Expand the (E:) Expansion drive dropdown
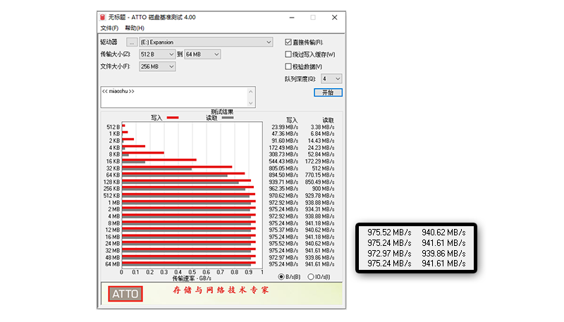564x322 pixels. [x=206, y=42]
